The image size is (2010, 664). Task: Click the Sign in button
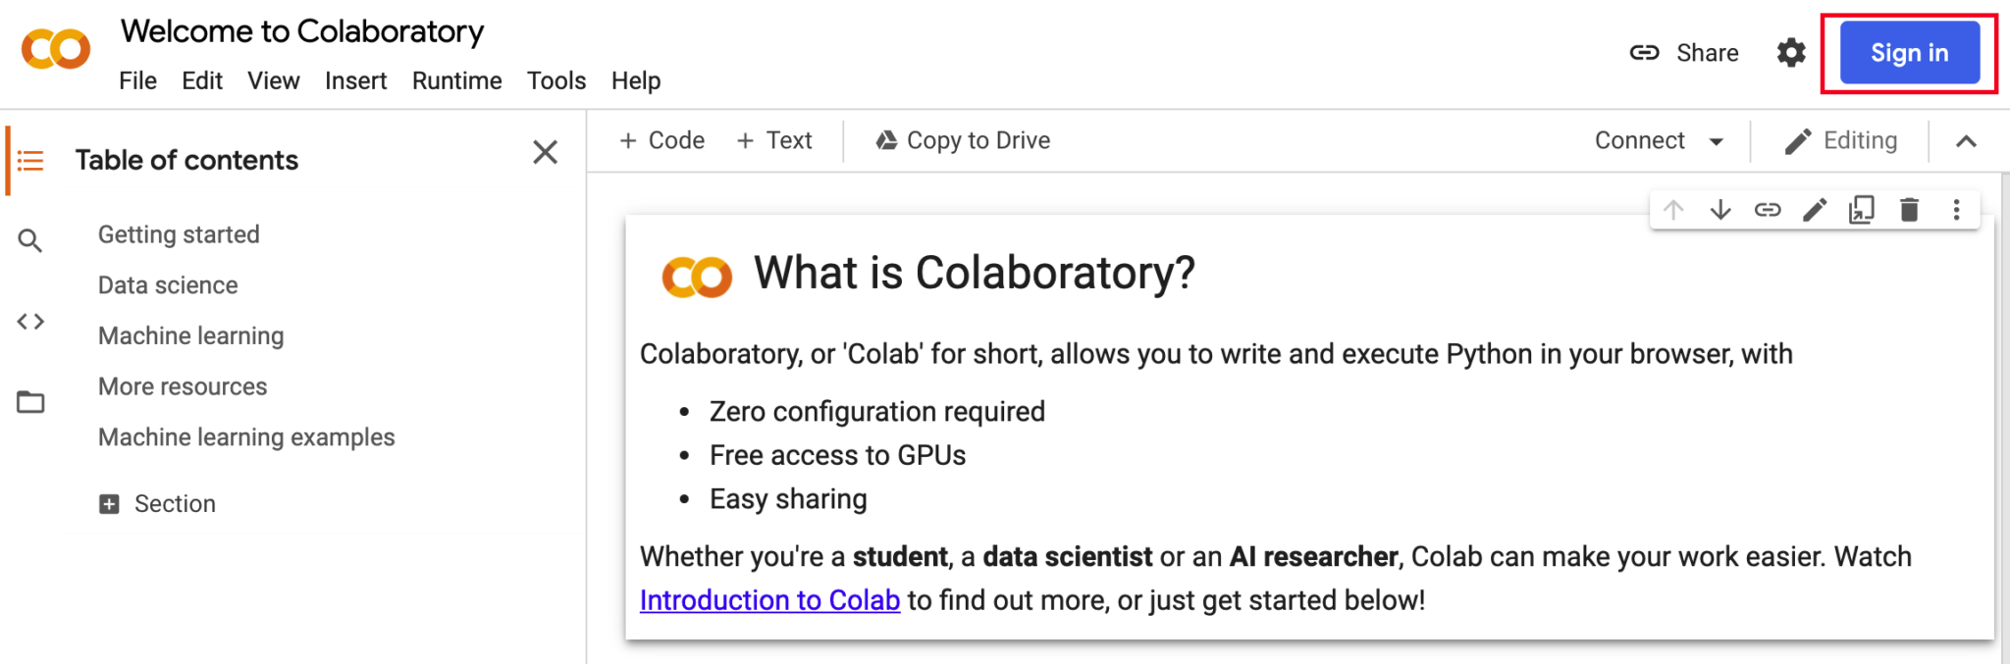[x=1906, y=53]
